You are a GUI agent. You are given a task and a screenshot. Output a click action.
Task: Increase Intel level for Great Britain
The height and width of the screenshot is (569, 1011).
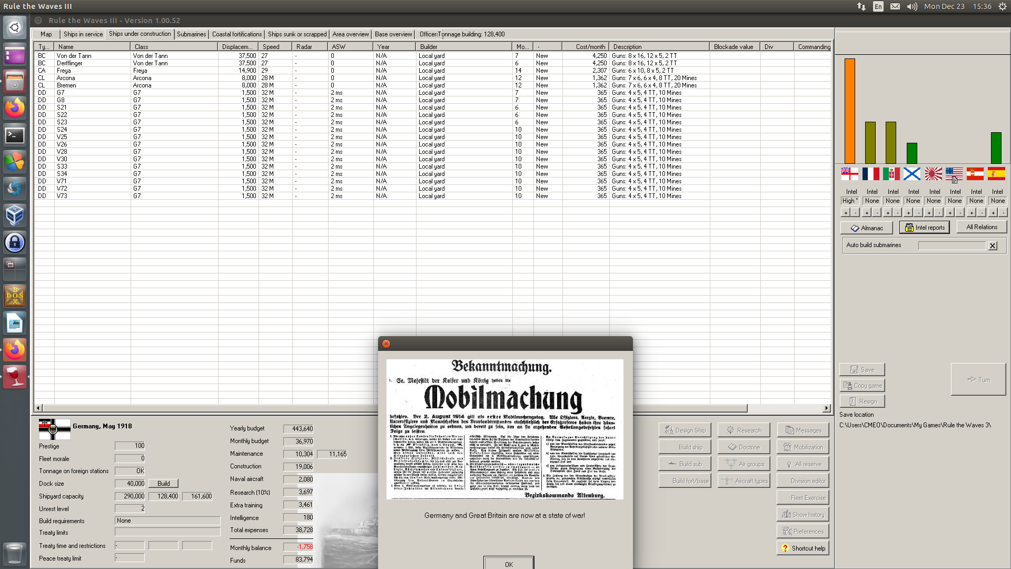pos(846,213)
